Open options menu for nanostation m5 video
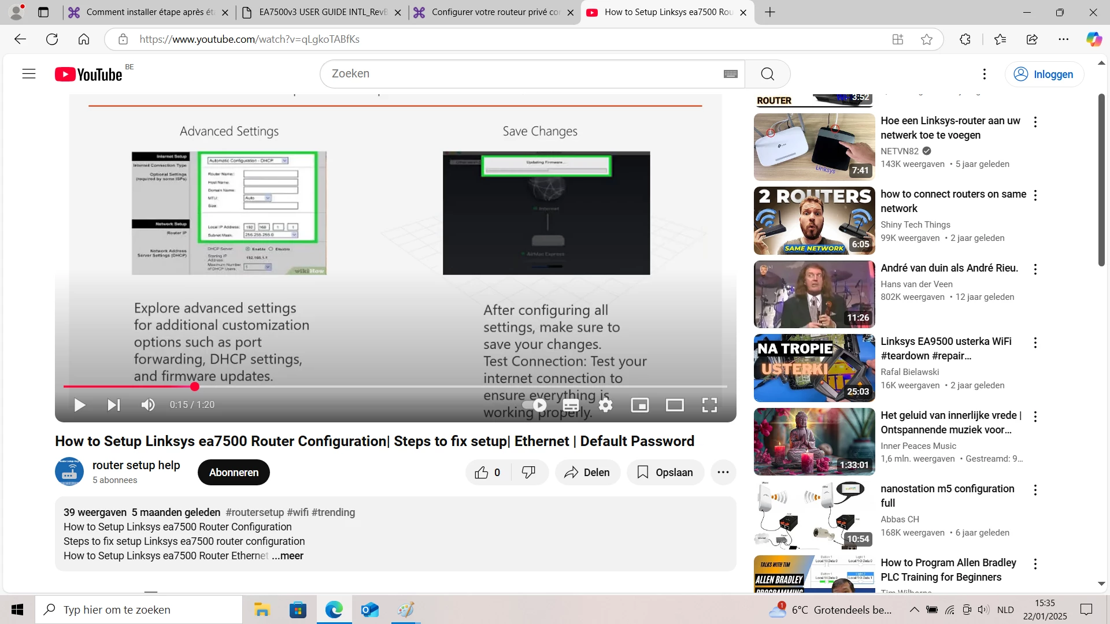1110x624 pixels. pos(1035,490)
